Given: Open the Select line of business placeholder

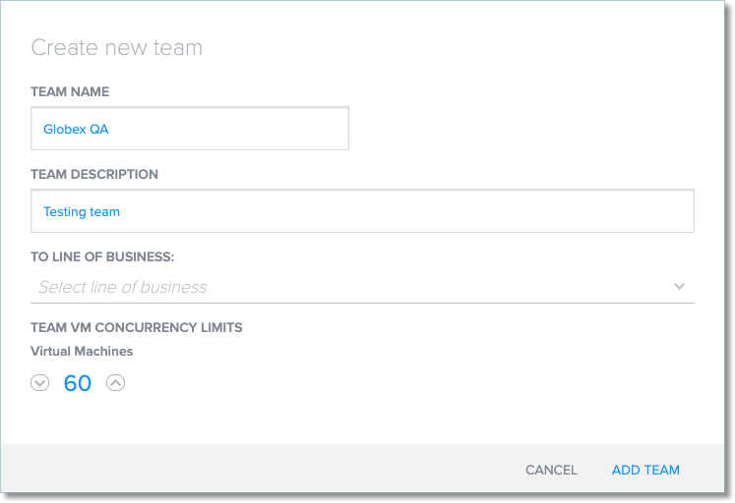Looking at the screenshot, I should point(123,288).
